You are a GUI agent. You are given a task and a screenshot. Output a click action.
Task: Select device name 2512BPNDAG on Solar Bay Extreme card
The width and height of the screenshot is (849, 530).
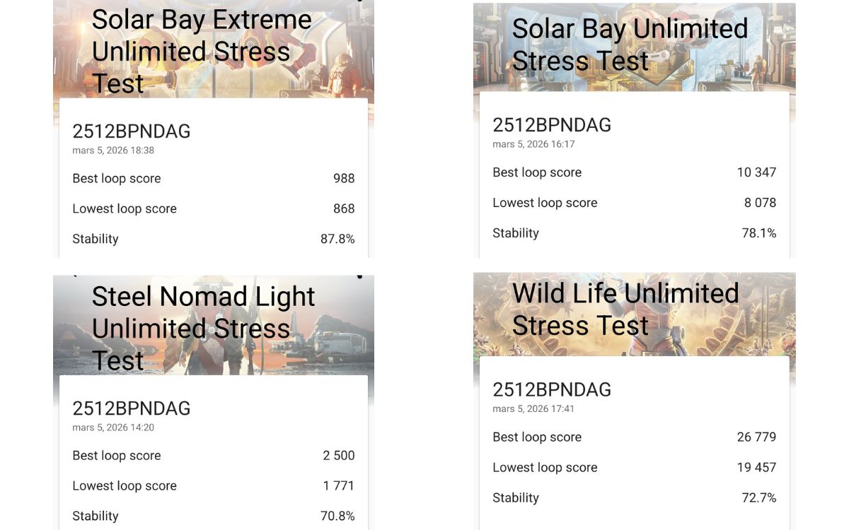(132, 131)
